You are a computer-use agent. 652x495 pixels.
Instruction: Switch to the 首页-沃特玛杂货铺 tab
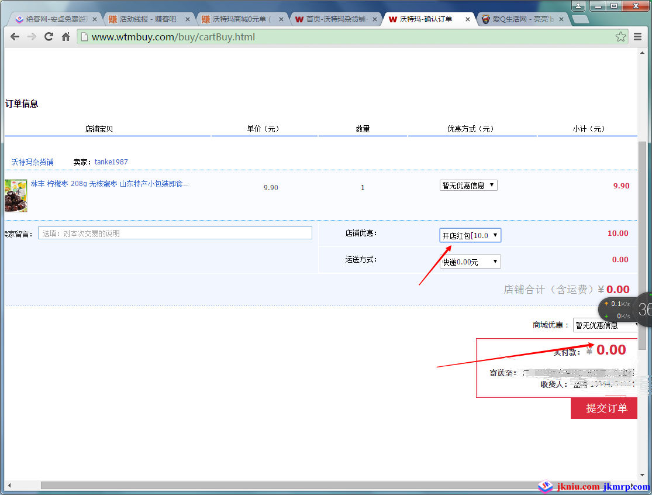coord(333,19)
